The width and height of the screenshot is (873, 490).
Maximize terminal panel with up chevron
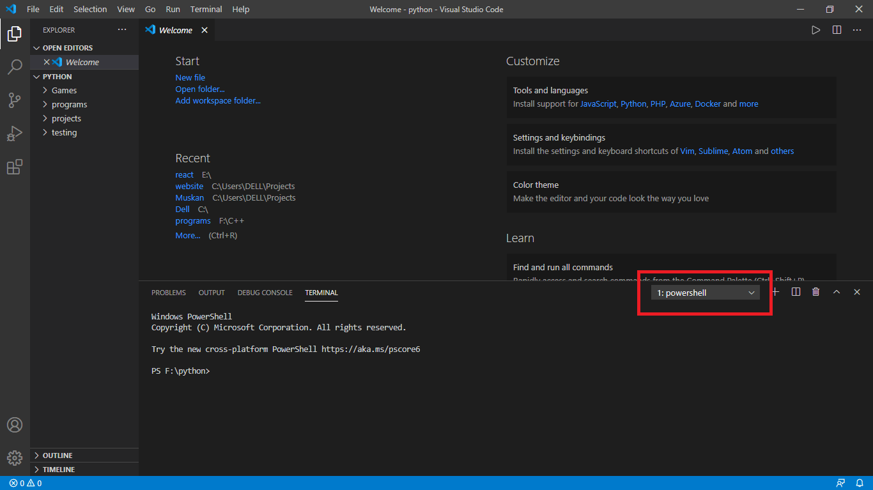point(837,292)
